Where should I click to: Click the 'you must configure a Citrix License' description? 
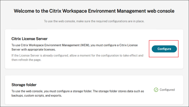74,47
